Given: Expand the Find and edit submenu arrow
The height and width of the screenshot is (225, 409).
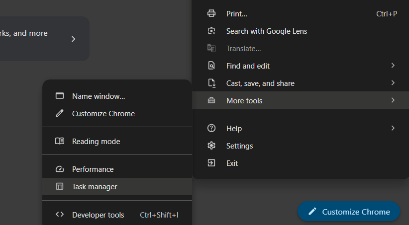Looking at the screenshot, I should [x=393, y=66].
